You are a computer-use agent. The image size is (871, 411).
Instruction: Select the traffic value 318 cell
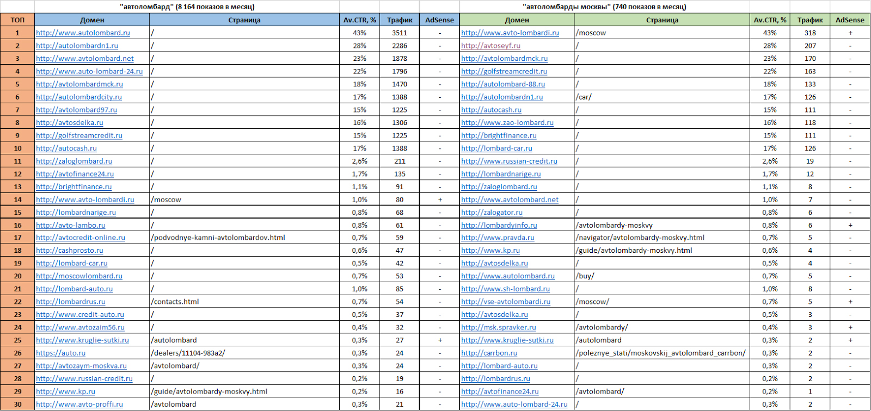(810, 33)
